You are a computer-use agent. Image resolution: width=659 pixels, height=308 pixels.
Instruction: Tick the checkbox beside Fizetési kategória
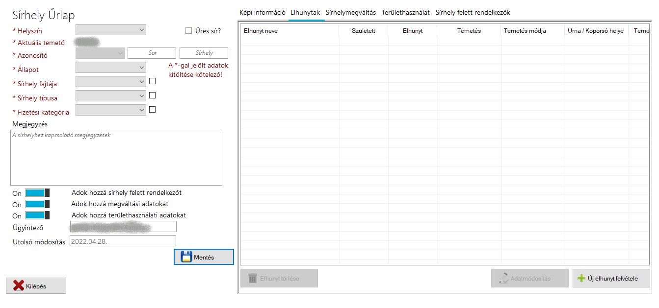[152, 110]
